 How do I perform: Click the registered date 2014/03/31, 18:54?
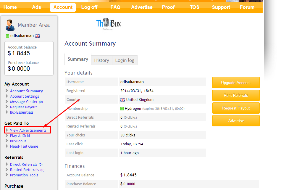click(x=137, y=91)
